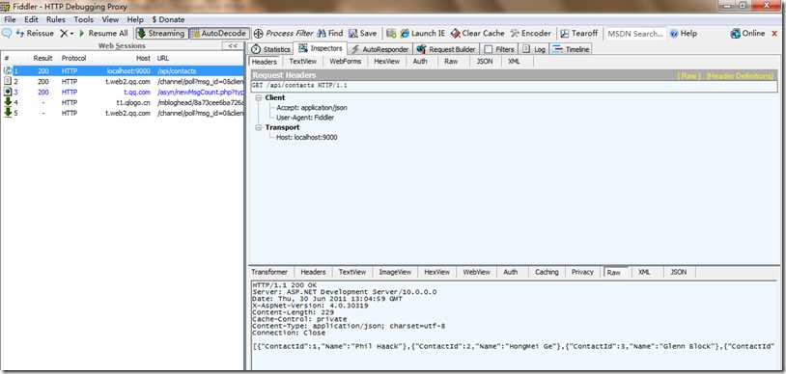This screenshot has height=374, width=786.
Task: Click the Header Definitions link
Action: [x=740, y=76]
